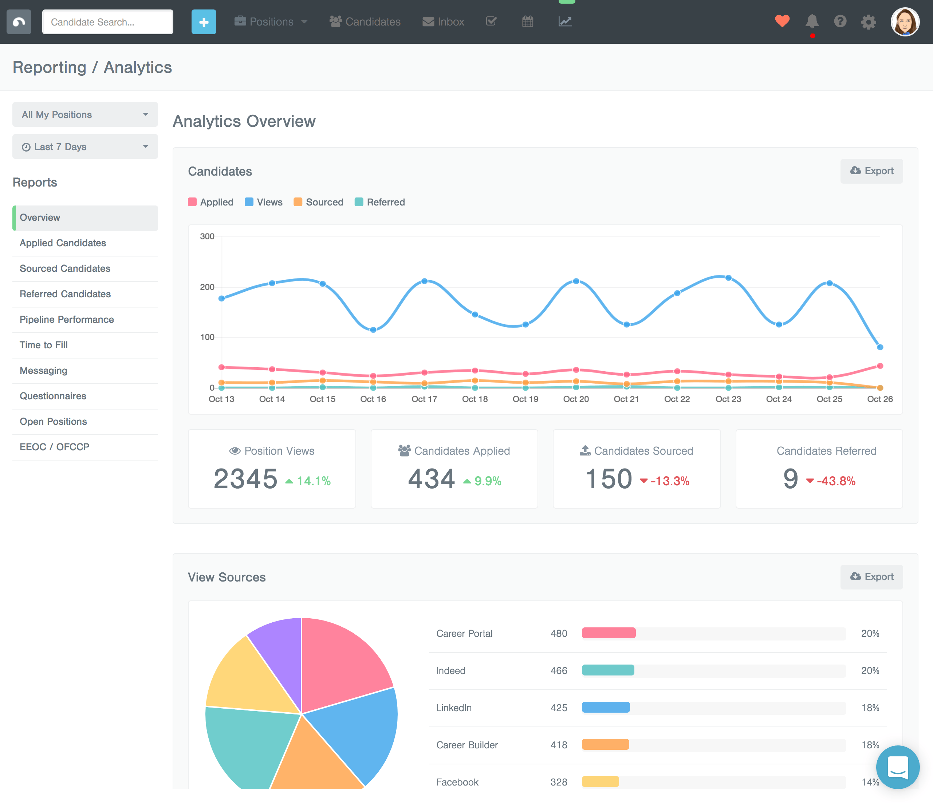Open notifications via the bell icon
Screen dimensions: 933x803
coord(812,21)
